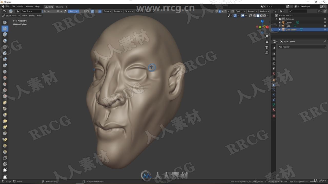Select the Draw brush tool
Screen dimensions: 328x184
point(5,22)
